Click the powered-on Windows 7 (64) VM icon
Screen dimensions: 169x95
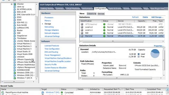(x=15, y=78)
